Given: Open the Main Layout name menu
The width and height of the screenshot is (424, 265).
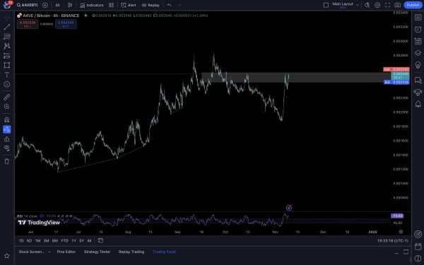Looking at the screenshot, I should pyautogui.click(x=343, y=5).
